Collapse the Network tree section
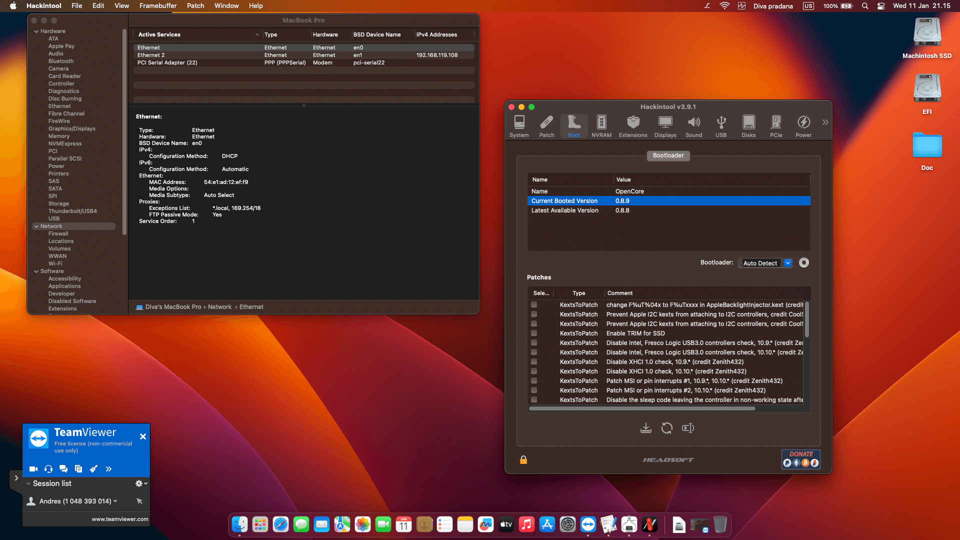Screen dimensions: 960x540 tap(36, 226)
